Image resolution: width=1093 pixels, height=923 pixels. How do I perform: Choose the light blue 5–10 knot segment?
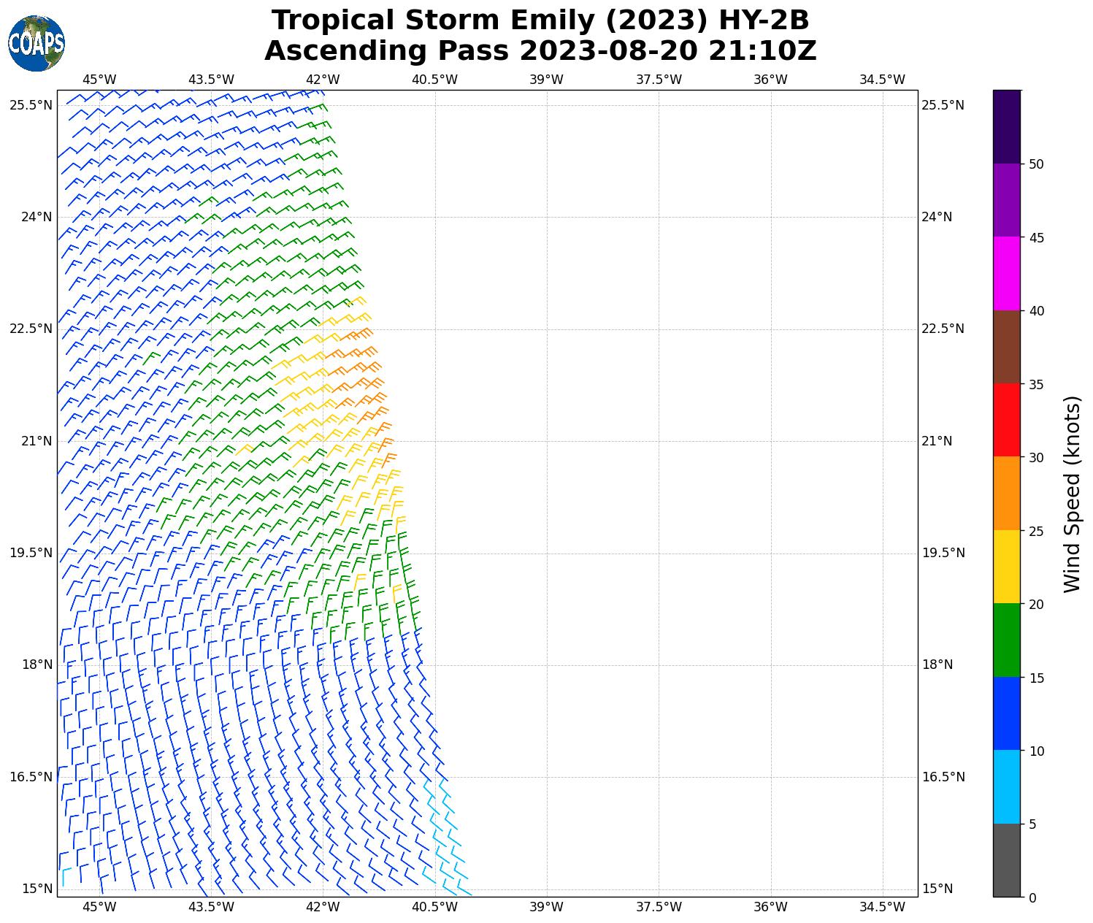point(1006,786)
